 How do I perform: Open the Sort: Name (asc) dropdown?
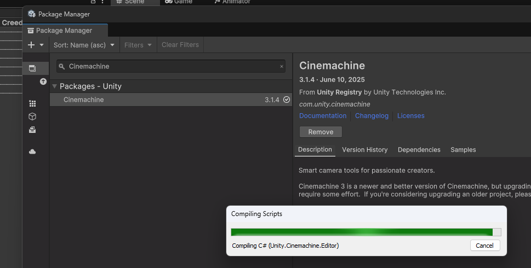click(x=84, y=45)
